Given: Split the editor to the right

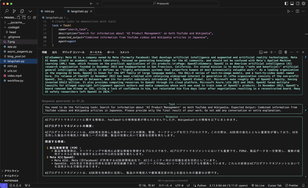Looking at the screenshot, I should point(297,11).
